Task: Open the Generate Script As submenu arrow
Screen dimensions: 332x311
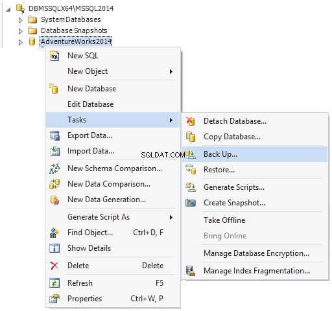Action: 171,217
